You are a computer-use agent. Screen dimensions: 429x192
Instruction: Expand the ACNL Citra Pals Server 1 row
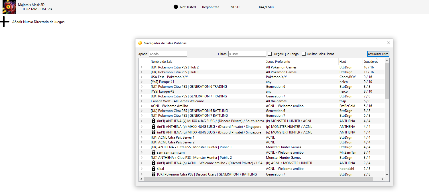coord(141,137)
